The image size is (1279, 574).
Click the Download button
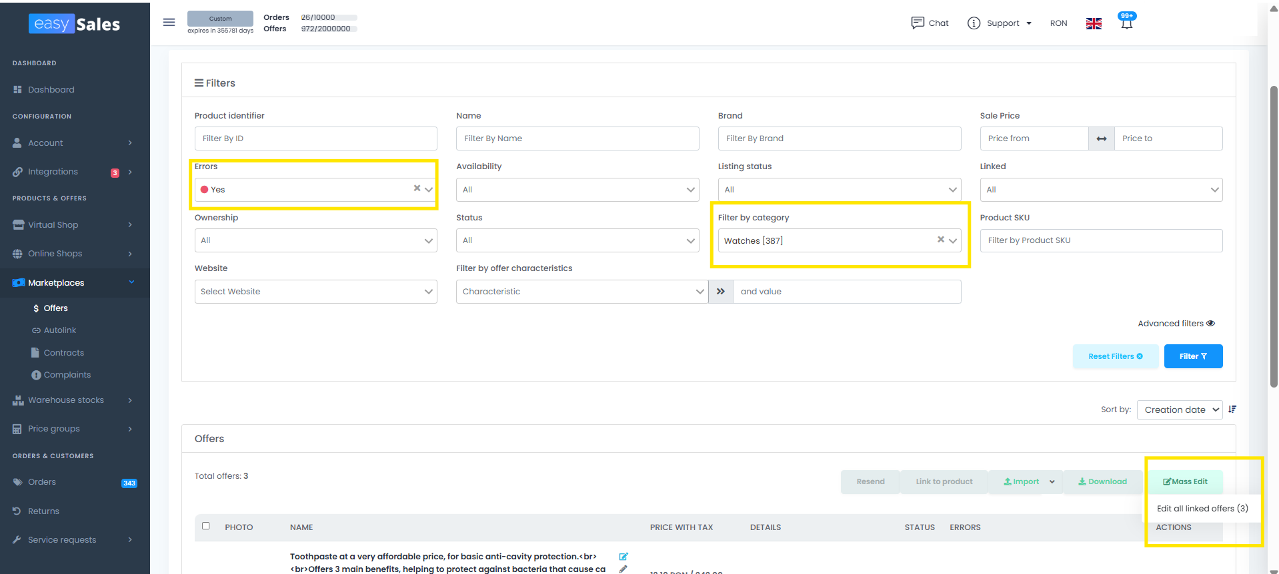1102,481
